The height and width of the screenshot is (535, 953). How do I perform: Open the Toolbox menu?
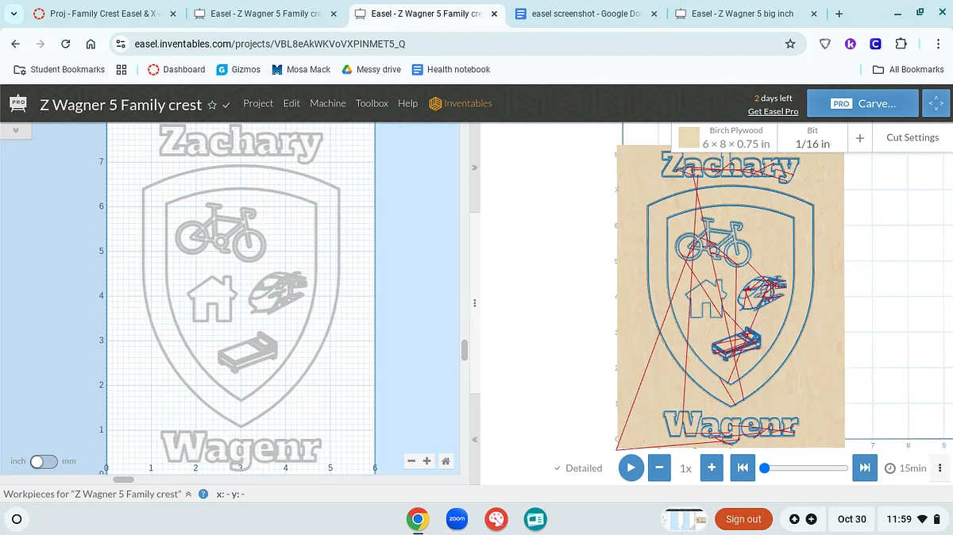pos(372,103)
